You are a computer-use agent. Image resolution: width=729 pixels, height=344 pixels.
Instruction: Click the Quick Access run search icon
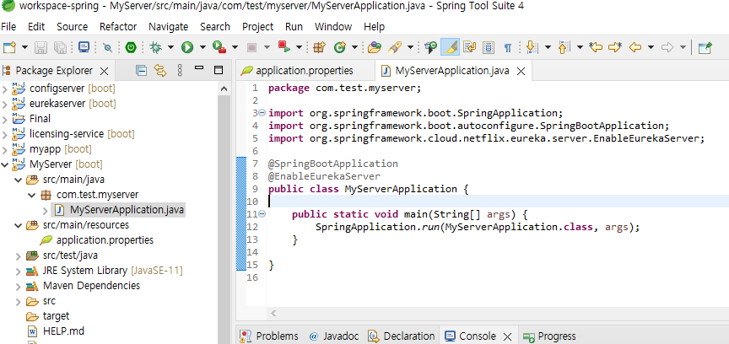(x=431, y=47)
